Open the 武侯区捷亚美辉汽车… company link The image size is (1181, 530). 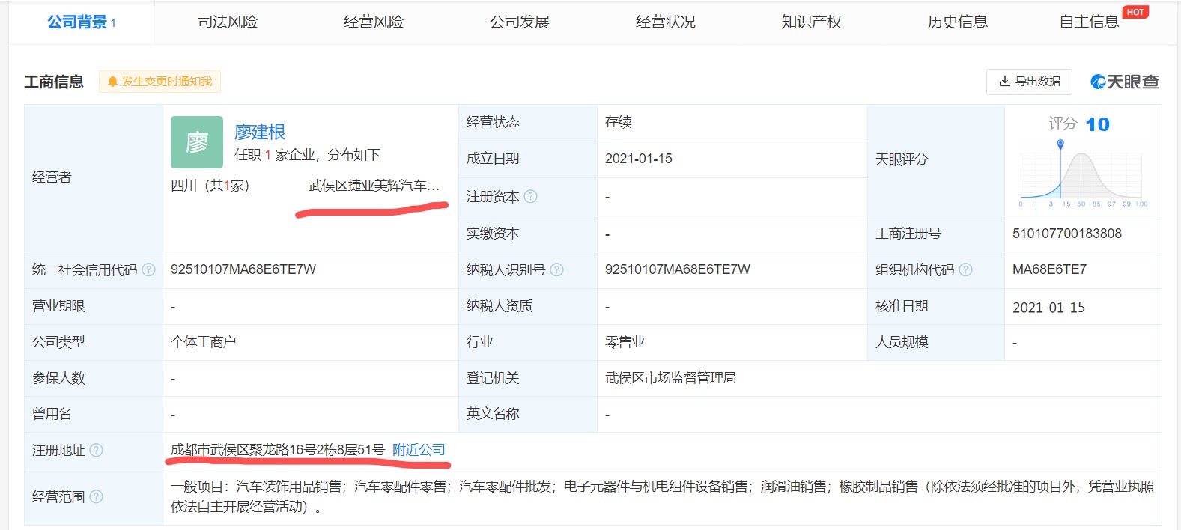374,185
